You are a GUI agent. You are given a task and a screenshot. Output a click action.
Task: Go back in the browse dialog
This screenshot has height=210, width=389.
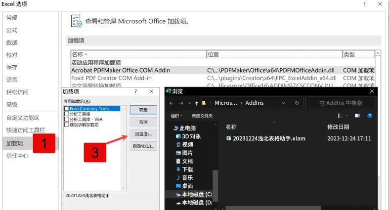(x=172, y=103)
